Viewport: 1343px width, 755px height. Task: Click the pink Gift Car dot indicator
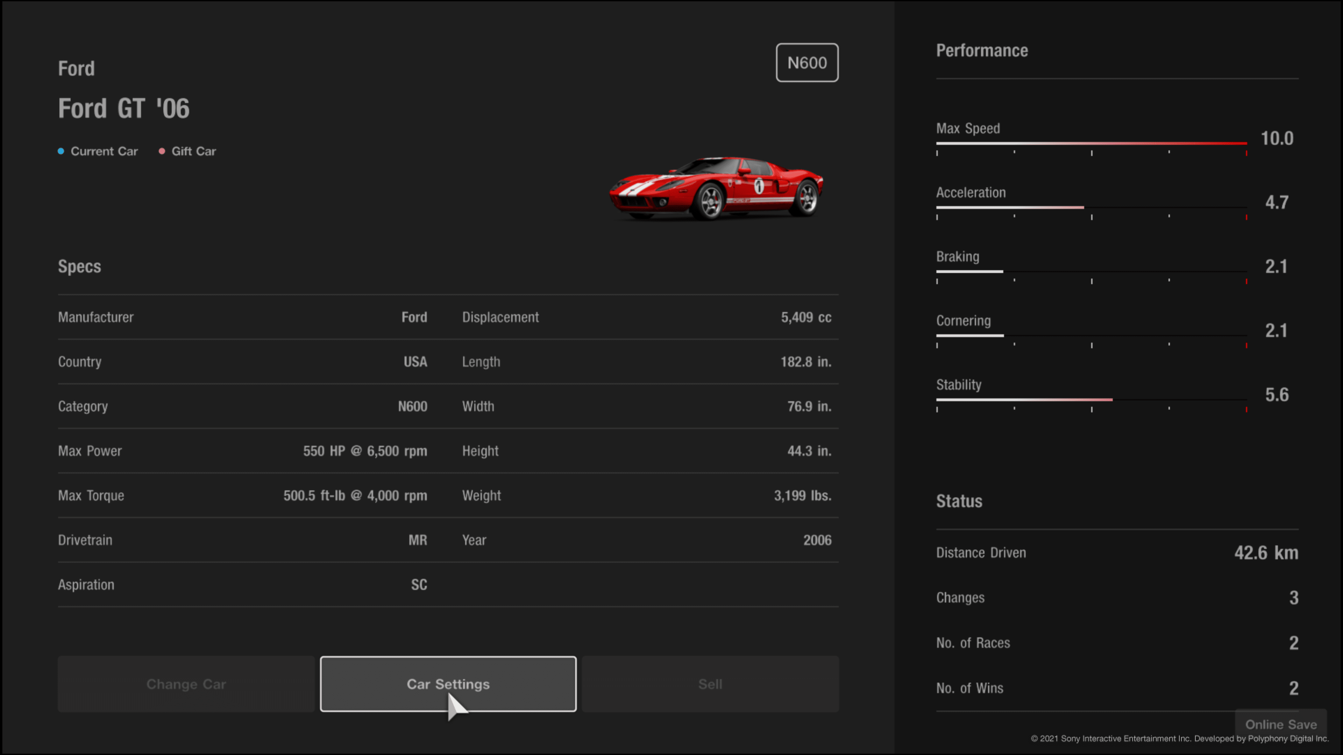162,151
